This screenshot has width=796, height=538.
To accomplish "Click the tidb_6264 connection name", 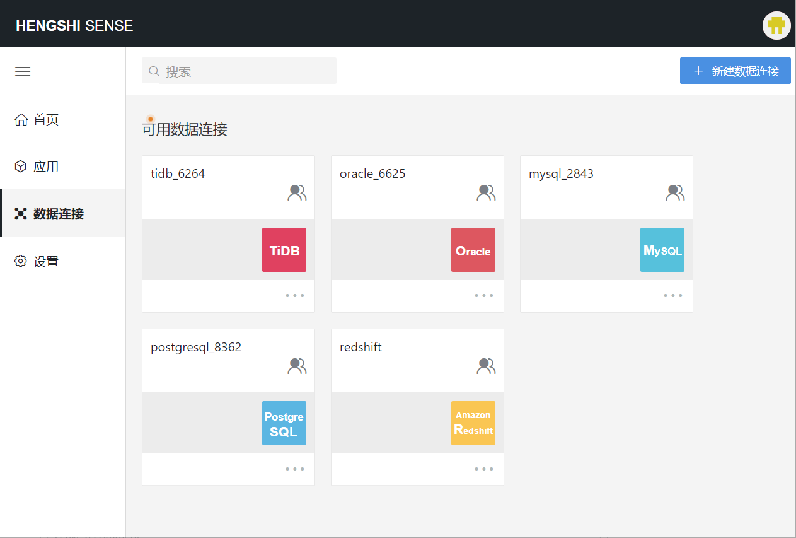I will coord(178,174).
